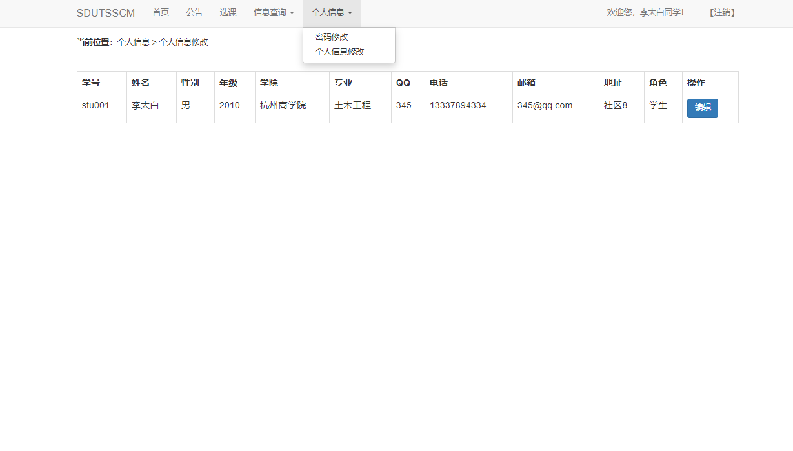Select the 选课 navigation item
The width and height of the screenshot is (793, 451).
click(x=228, y=13)
